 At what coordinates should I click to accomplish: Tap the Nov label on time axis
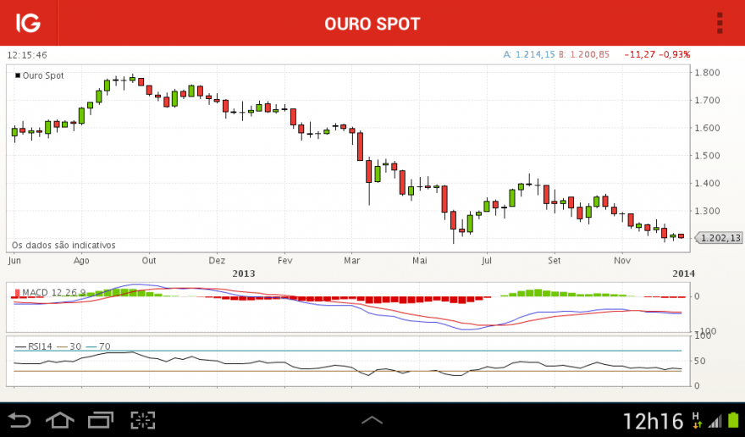(x=622, y=261)
